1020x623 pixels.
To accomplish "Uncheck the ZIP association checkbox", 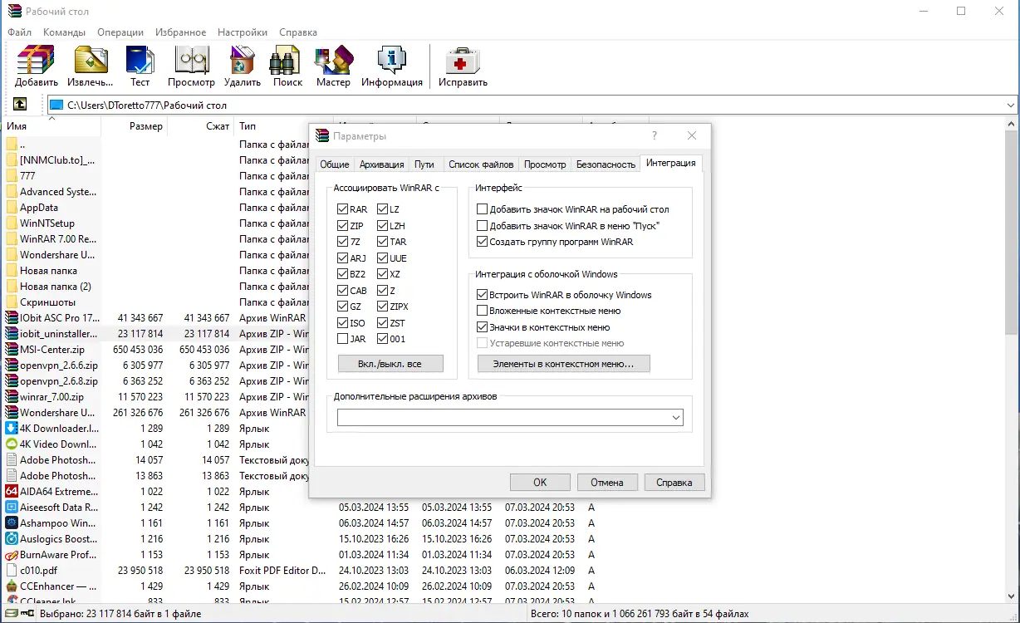I will tap(343, 226).
